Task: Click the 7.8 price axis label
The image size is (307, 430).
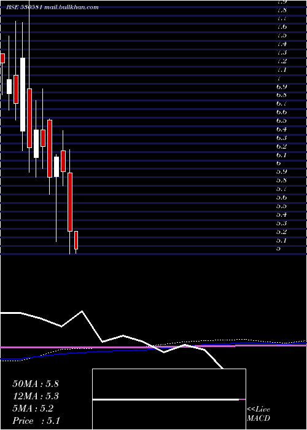Action: (x=282, y=10)
